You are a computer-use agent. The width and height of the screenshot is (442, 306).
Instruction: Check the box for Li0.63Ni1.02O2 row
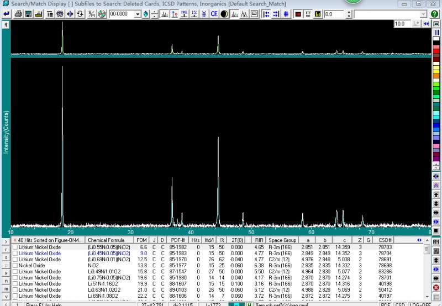pos(15,289)
